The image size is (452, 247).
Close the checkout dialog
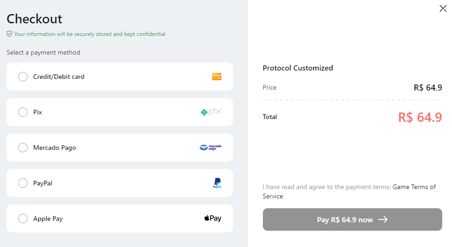(x=443, y=8)
